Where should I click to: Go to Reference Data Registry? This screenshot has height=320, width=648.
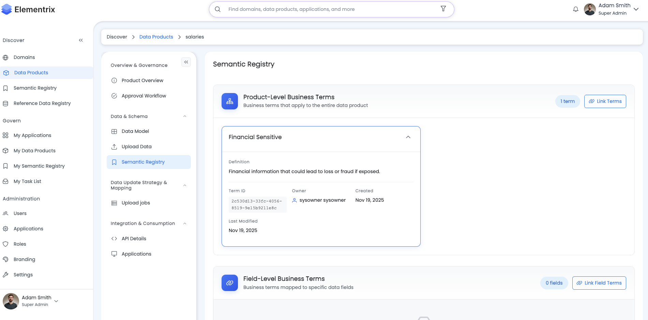42,103
